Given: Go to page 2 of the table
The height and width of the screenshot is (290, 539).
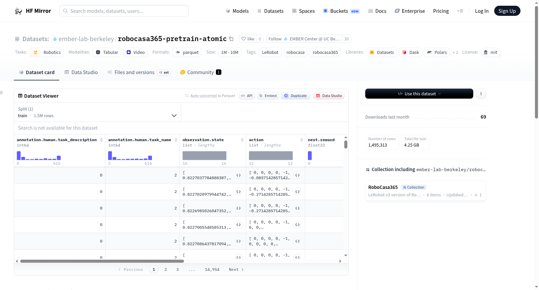Looking at the screenshot, I should pyautogui.click(x=166, y=269).
